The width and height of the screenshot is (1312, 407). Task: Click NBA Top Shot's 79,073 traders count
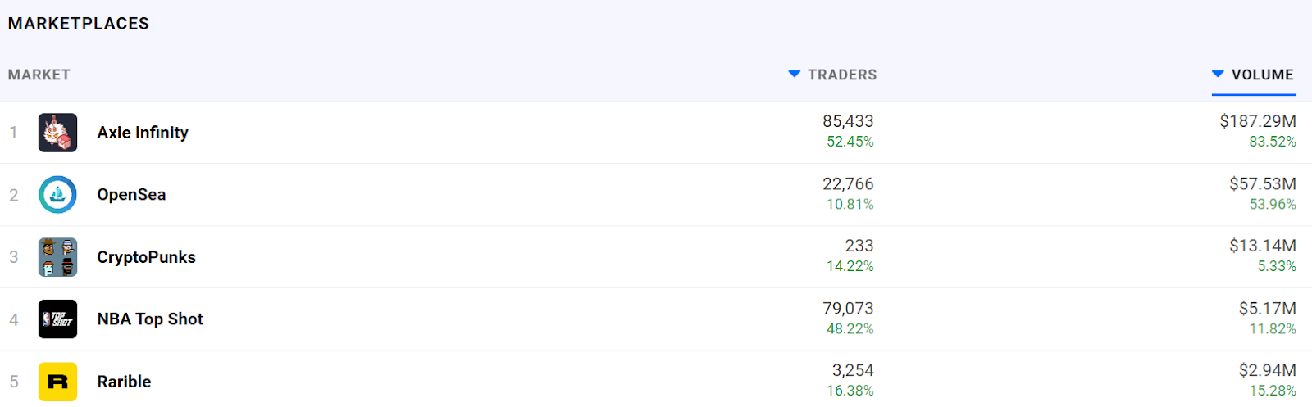click(848, 309)
